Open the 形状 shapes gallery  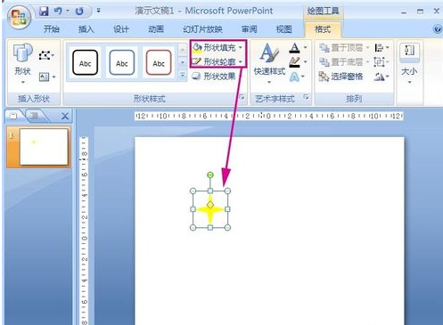tap(23, 63)
